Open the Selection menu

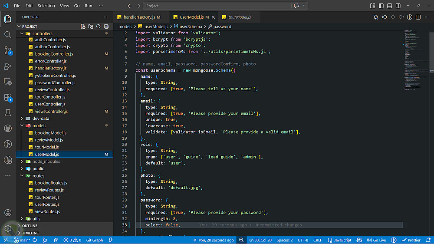coord(46,6)
